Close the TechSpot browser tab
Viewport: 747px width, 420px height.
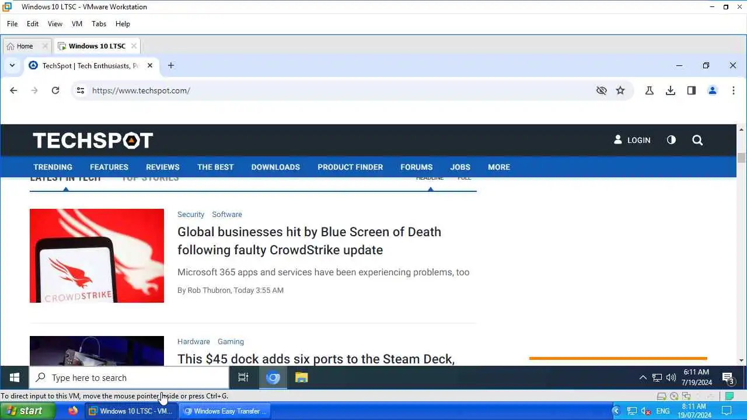click(x=150, y=65)
